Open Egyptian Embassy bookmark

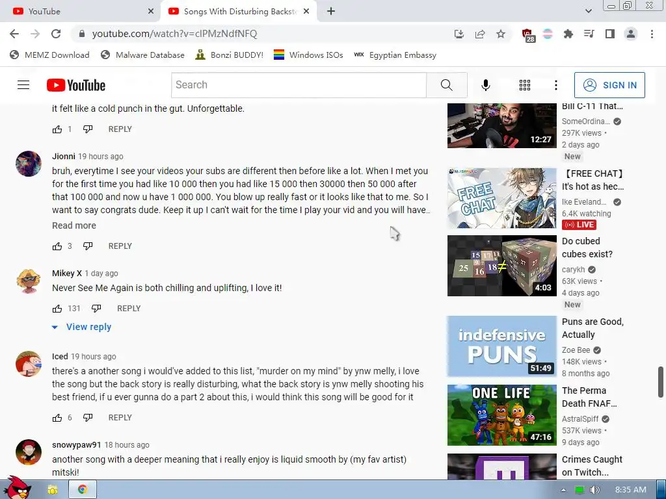pyautogui.click(x=395, y=55)
